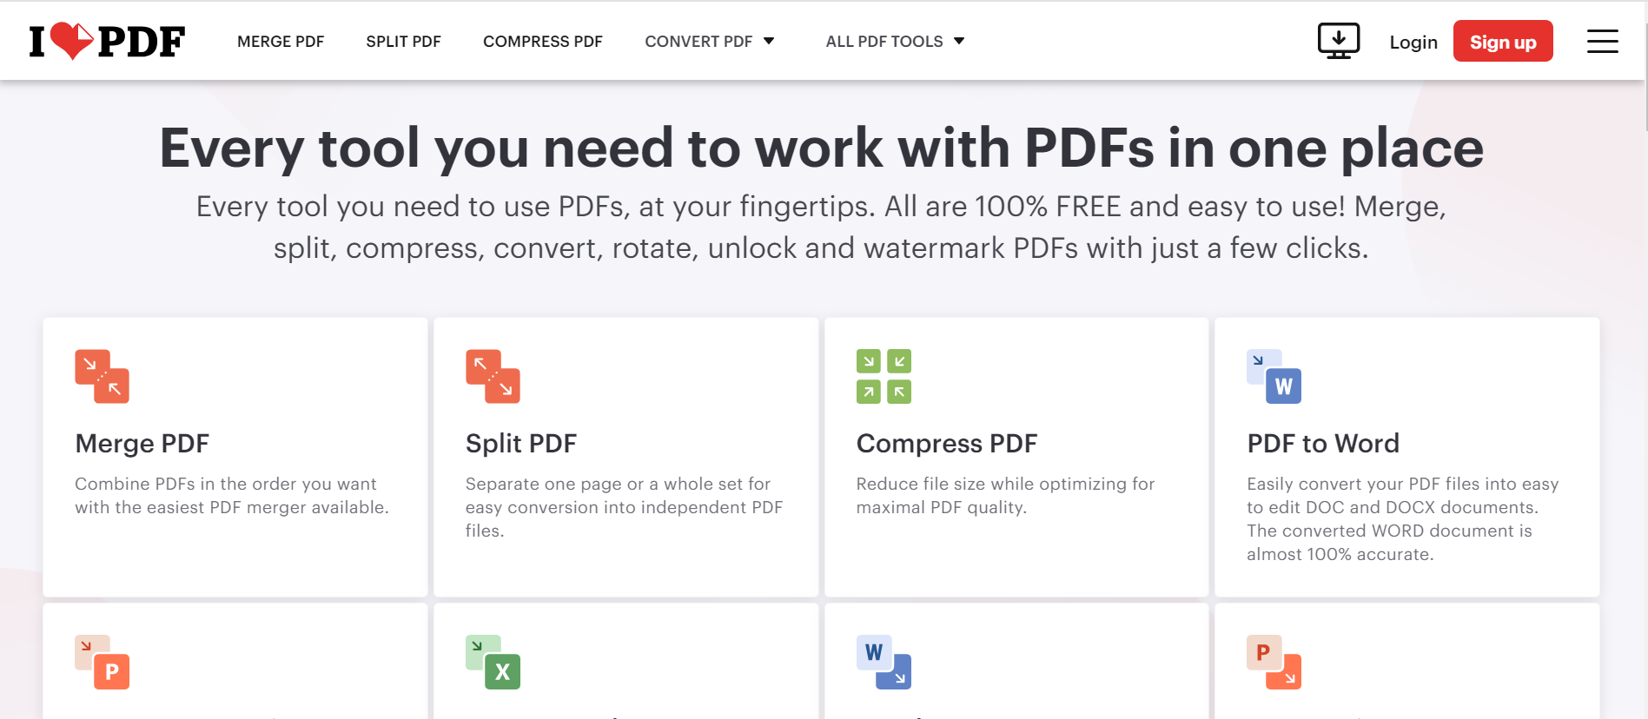Screen dimensions: 1648x719
Task: Open the hamburger menu icon
Action: point(1602,41)
